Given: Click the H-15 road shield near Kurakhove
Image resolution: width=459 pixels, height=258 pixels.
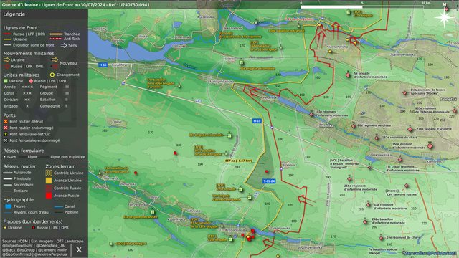Looking at the screenshot, I should coord(103,65).
